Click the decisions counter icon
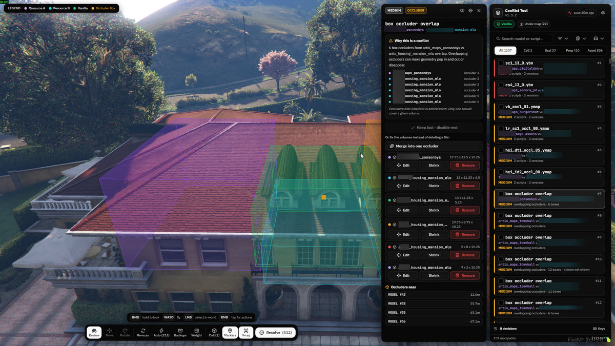Image resolution: width=615 pixels, height=346 pixels. coord(496,329)
